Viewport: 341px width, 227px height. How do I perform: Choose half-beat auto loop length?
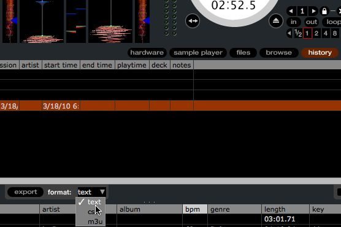pyautogui.click(x=298, y=33)
